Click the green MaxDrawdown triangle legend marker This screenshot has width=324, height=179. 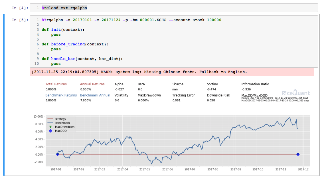(x=50, y=127)
